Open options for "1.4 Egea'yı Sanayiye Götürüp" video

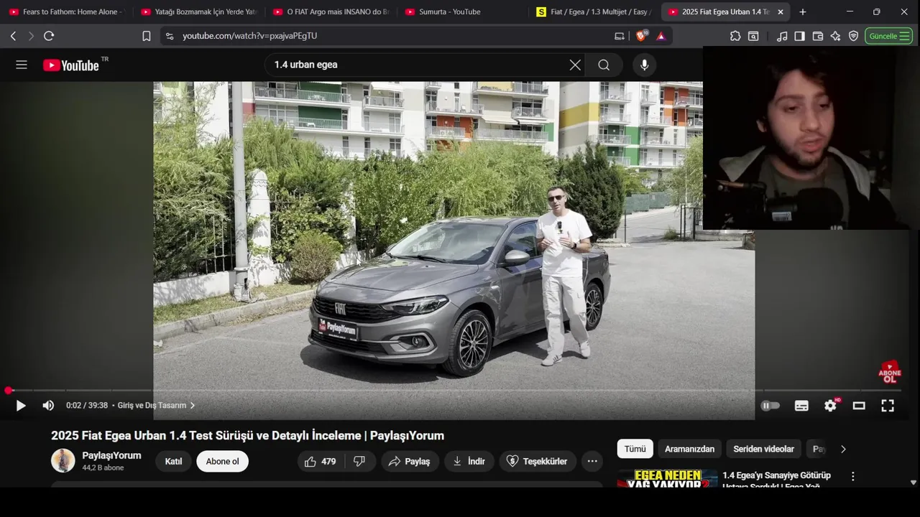tap(853, 476)
